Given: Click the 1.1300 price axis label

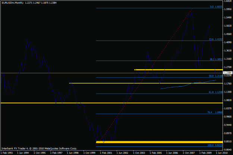Looking at the screenshot, I should click(x=228, y=92).
